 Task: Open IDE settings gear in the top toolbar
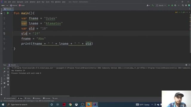coord(186,5)
